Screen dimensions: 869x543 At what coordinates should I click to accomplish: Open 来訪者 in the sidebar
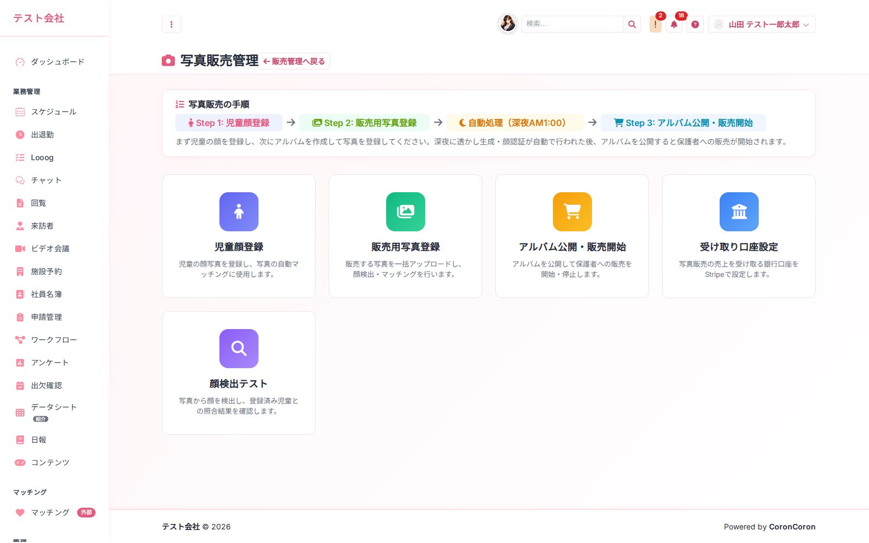[54, 226]
